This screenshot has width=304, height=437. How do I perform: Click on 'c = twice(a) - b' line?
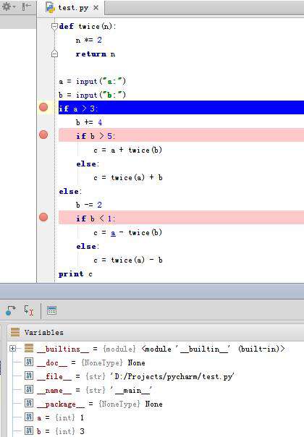tap(128, 260)
